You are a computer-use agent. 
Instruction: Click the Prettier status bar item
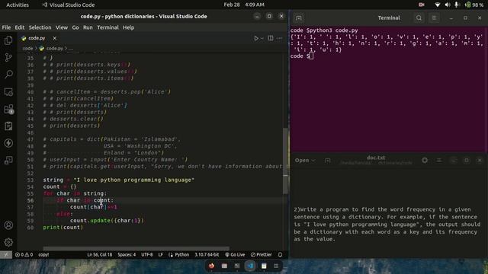[261, 254]
